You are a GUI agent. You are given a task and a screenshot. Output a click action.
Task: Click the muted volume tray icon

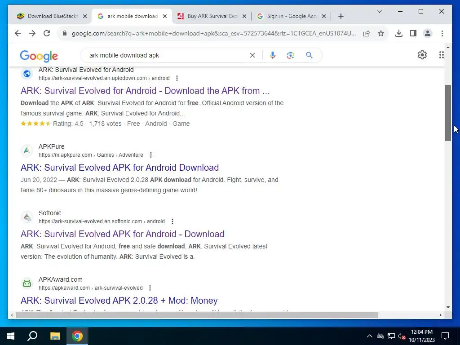[402, 336]
